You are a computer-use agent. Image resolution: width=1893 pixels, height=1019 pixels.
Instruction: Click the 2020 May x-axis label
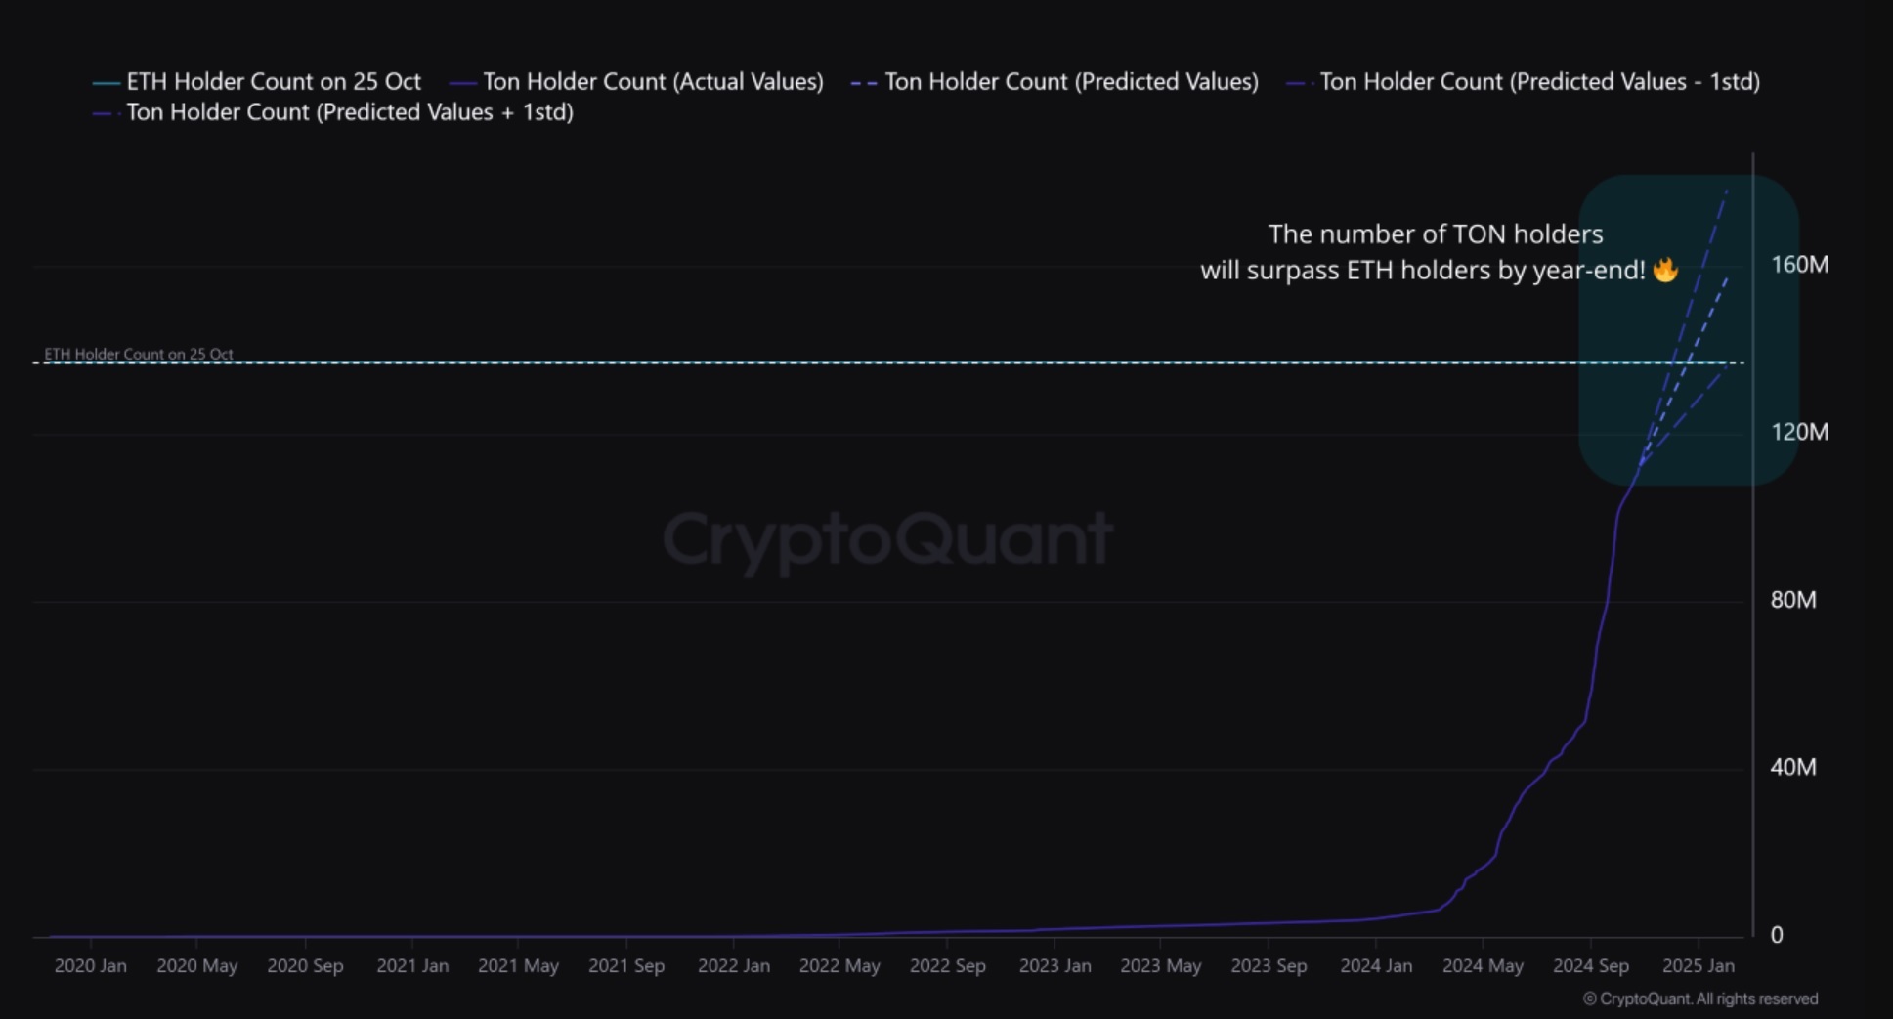pos(197,966)
